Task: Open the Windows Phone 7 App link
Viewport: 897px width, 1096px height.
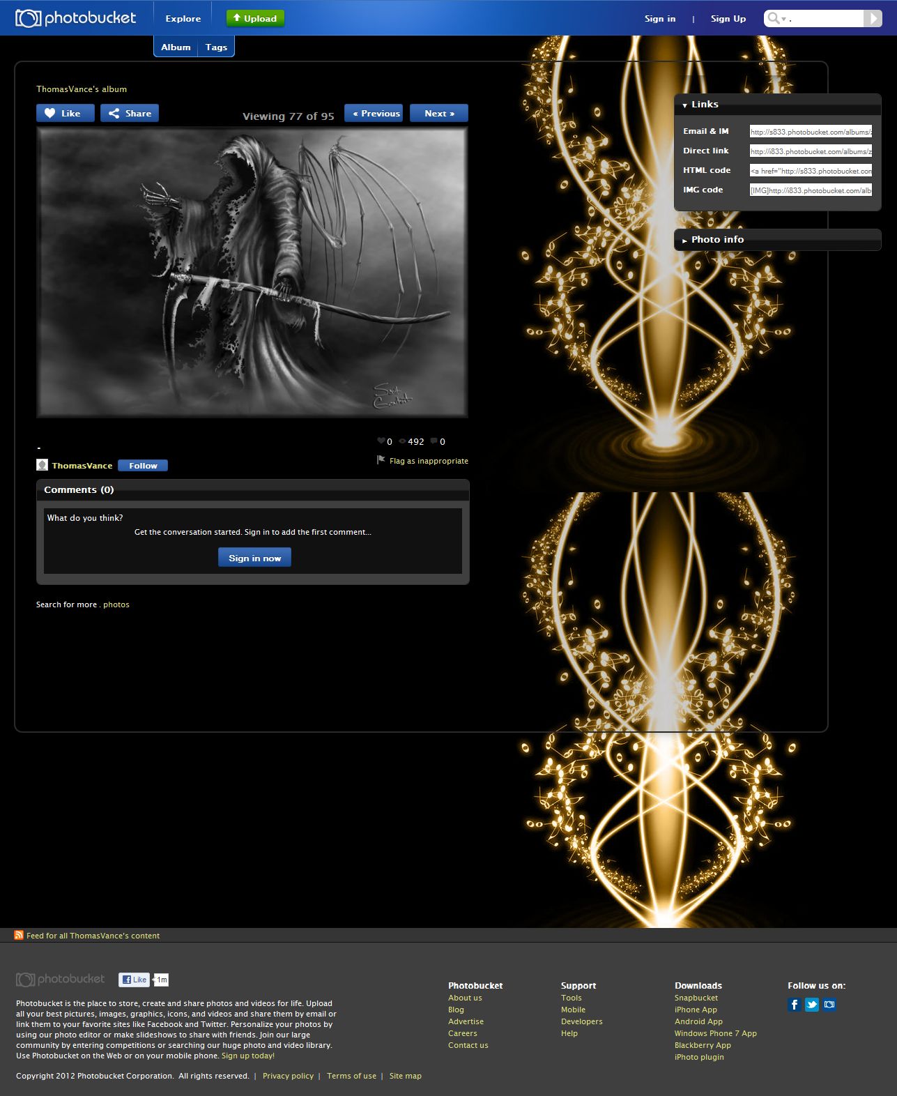Action: click(x=716, y=1033)
